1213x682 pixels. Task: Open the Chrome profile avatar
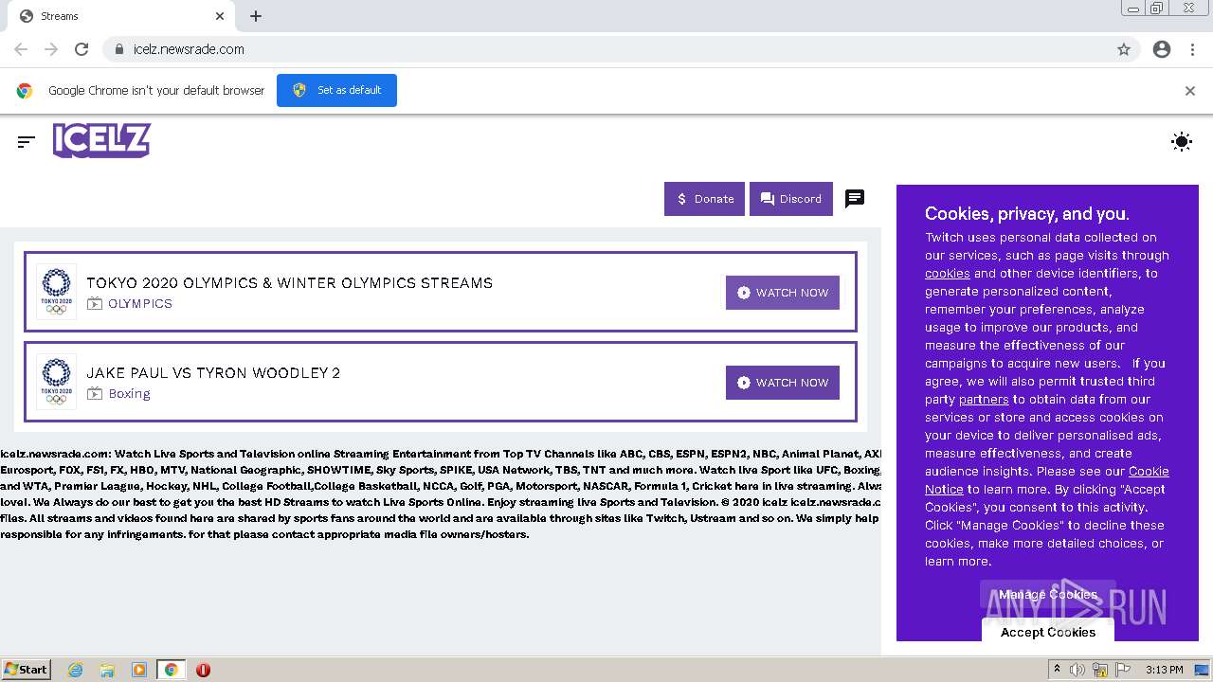click(1162, 49)
